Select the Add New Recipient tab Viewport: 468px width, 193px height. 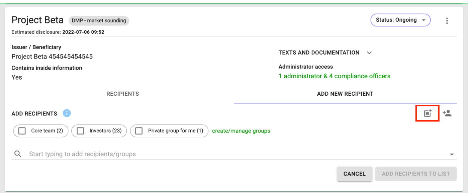point(345,94)
